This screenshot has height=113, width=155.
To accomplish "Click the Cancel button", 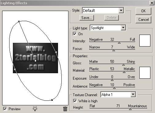I will 143,20.
